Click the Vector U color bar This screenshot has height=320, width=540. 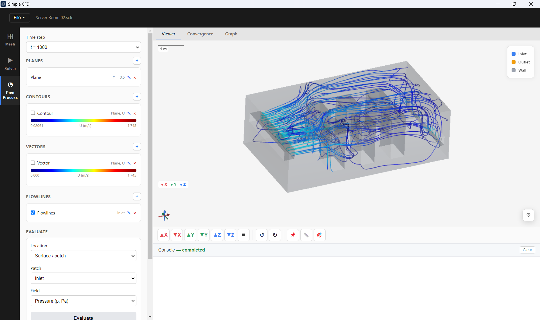pyautogui.click(x=84, y=170)
